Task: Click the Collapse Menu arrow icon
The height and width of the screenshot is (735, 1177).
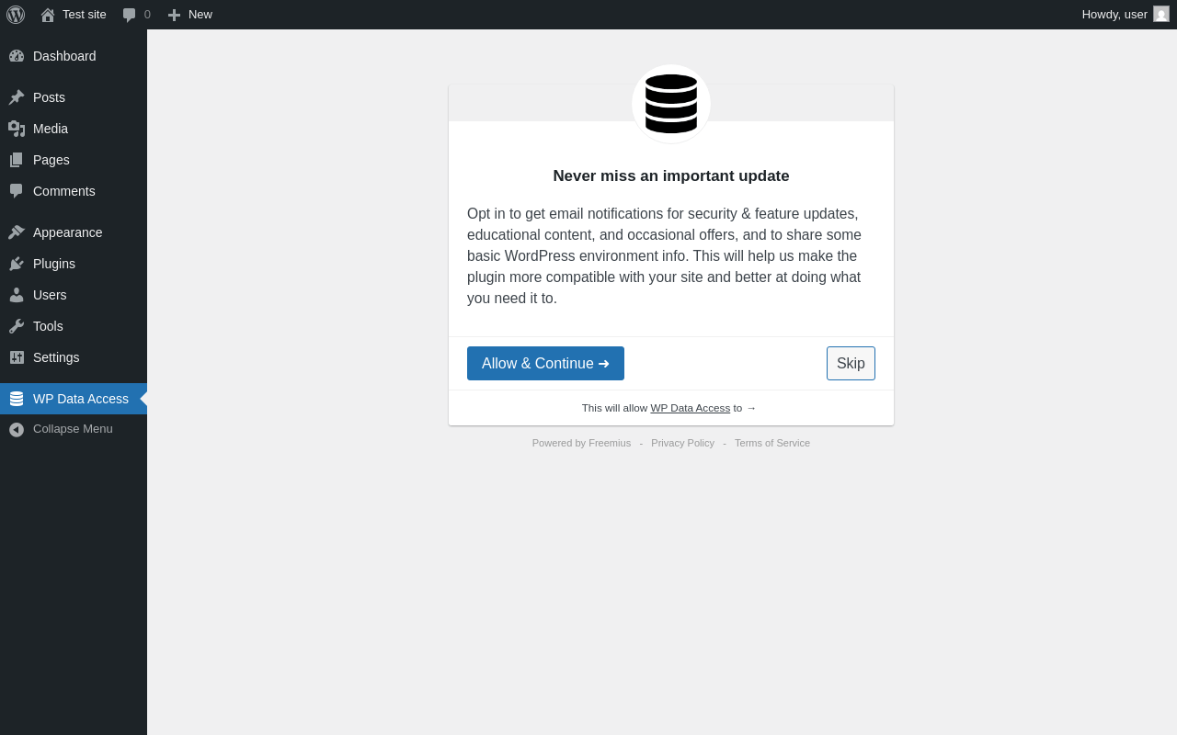Action: tap(17, 429)
